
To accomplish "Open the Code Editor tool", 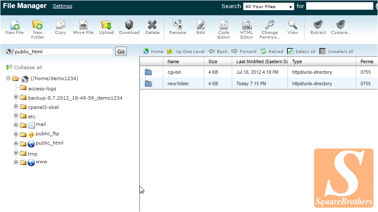I will click(x=224, y=25).
